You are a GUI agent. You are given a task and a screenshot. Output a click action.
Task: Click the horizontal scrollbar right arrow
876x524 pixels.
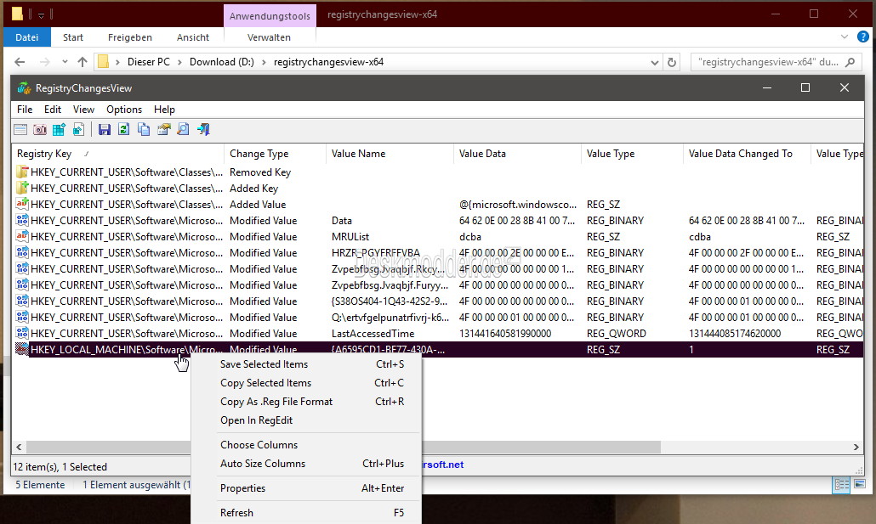tap(856, 447)
